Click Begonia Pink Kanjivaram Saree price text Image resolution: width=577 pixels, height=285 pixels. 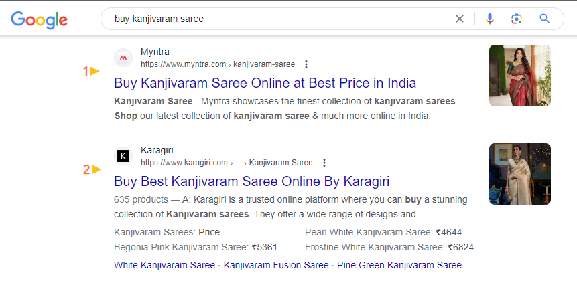point(196,247)
